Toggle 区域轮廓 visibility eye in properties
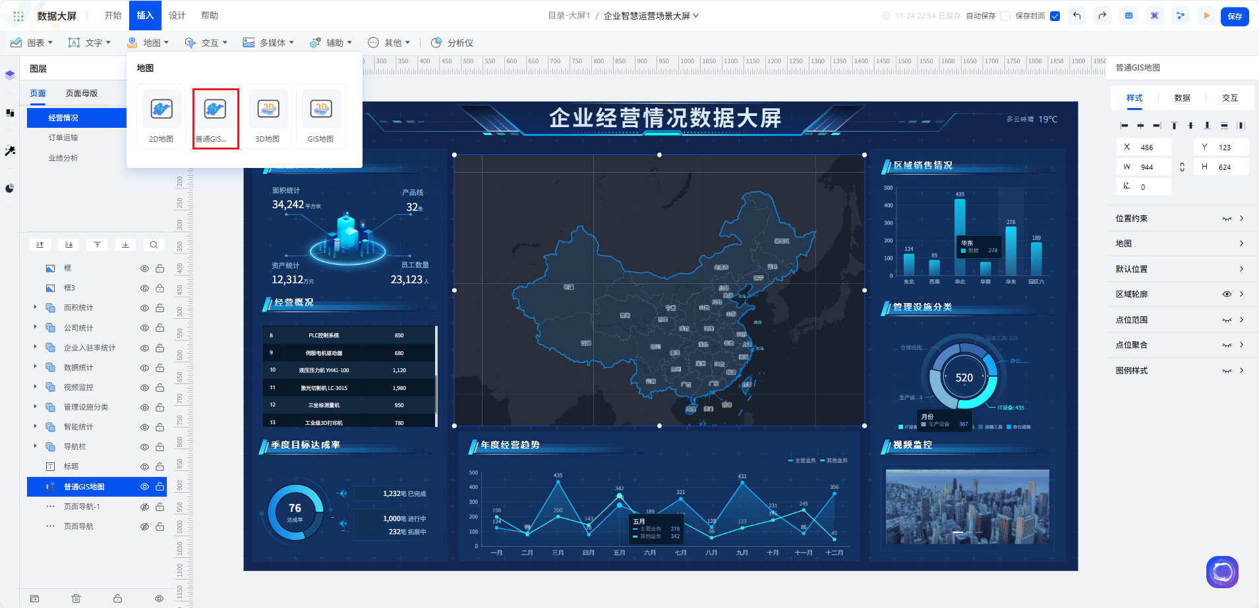Image resolution: width=1259 pixels, height=608 pixels. (x=1227, y=294)
